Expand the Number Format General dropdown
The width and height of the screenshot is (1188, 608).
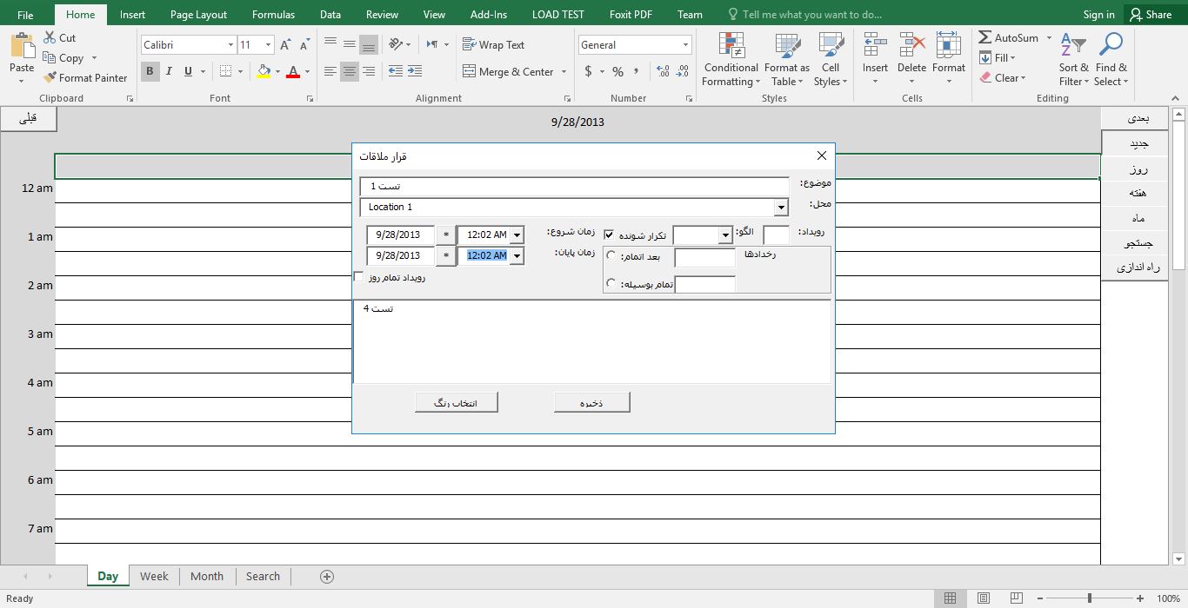(x=685, y=44)
